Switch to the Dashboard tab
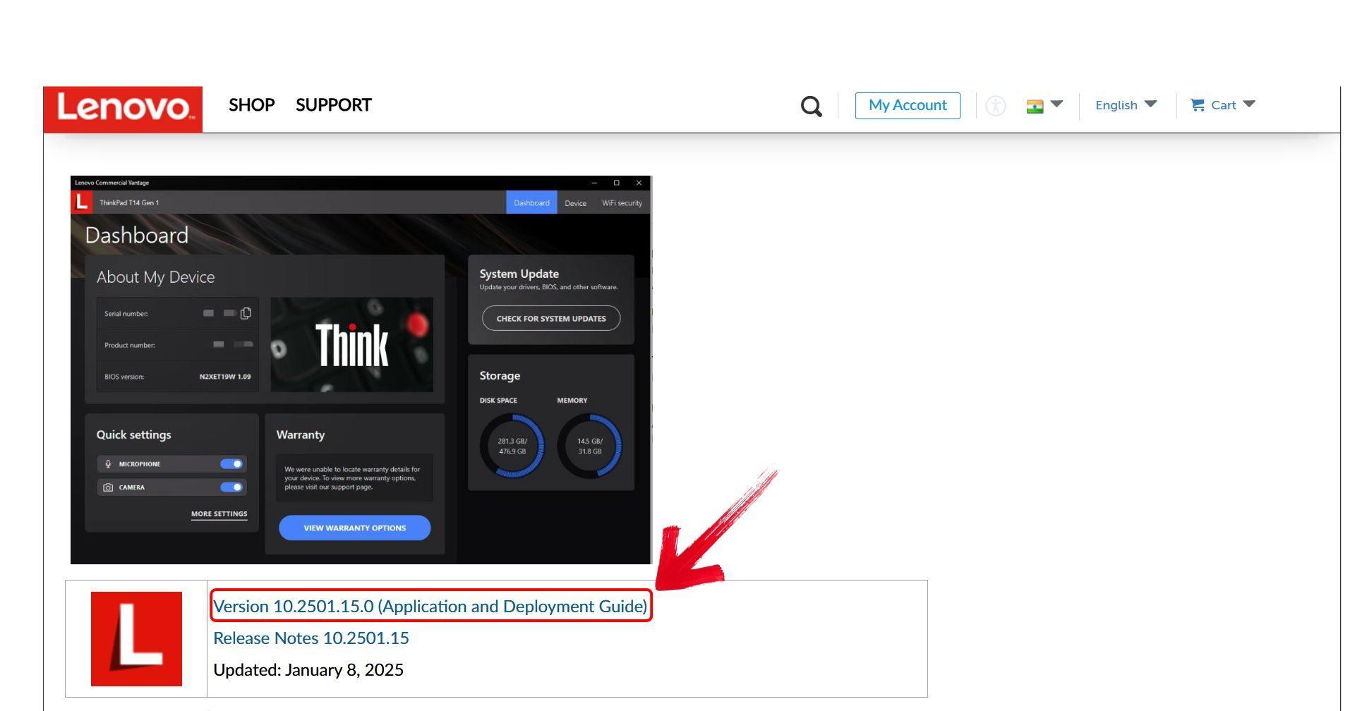This screenshot has height=711, width=1355. click(x=531, y=202)
